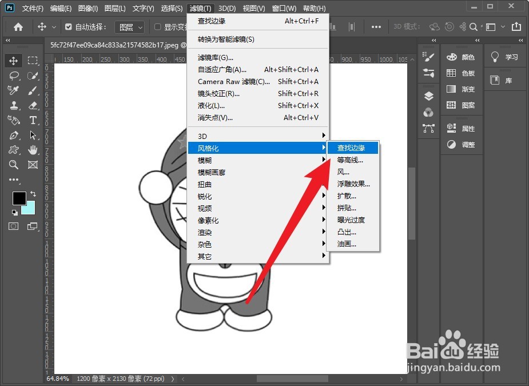Image resolution: width=529 pixels, height=386 pixels.
Task: Select the Path Selection tool
Action: 33,135
